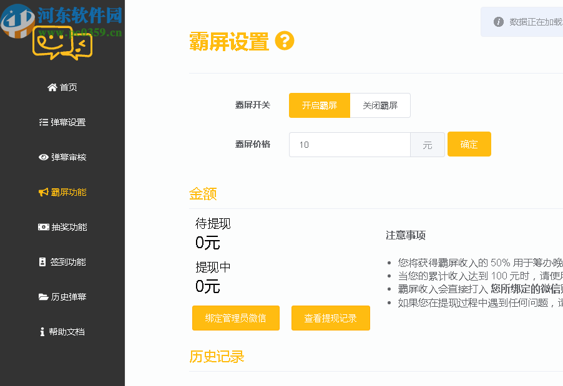
Task: Click the home icon beside 首页
Action: (53, 87)
